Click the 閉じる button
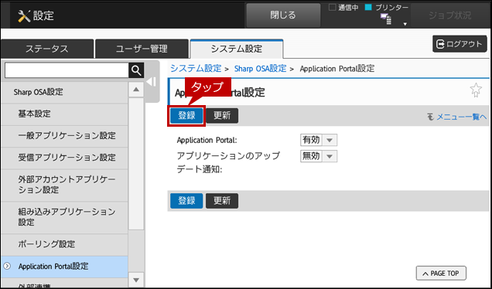 click(283, 15)
